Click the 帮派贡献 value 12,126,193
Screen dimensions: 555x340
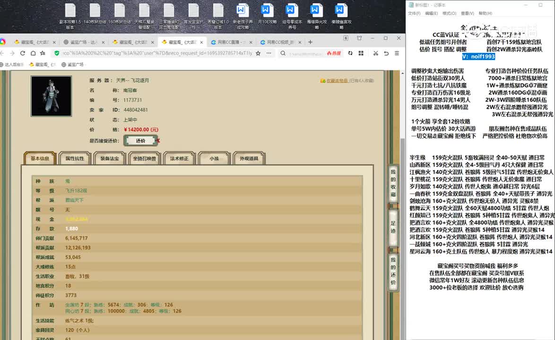[x=78, y=248]
